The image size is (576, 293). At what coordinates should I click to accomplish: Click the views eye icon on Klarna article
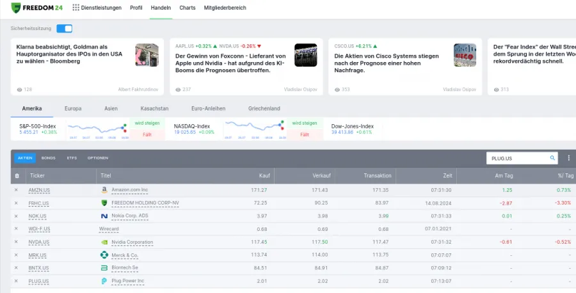click(x=19, y=90)
